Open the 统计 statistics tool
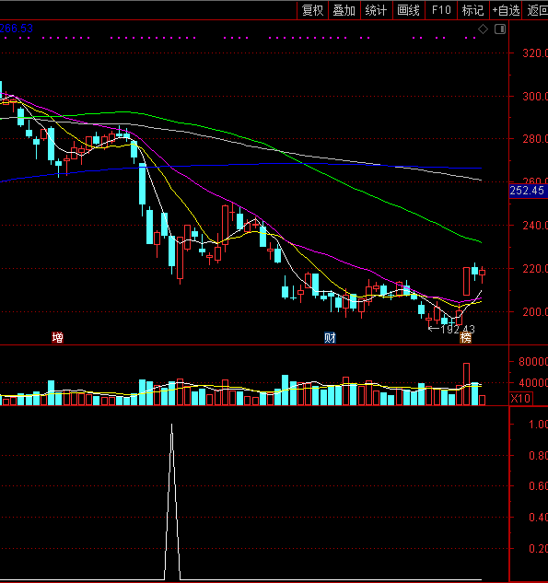548x583 pixels. click(377, 10)
